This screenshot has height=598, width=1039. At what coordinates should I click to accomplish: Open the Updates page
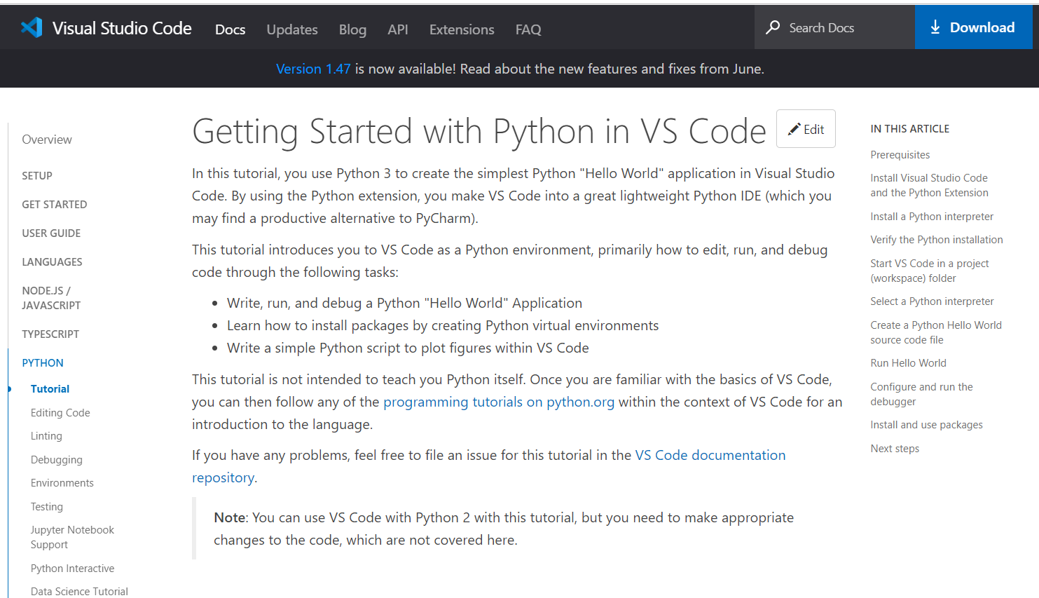point(292,29)
